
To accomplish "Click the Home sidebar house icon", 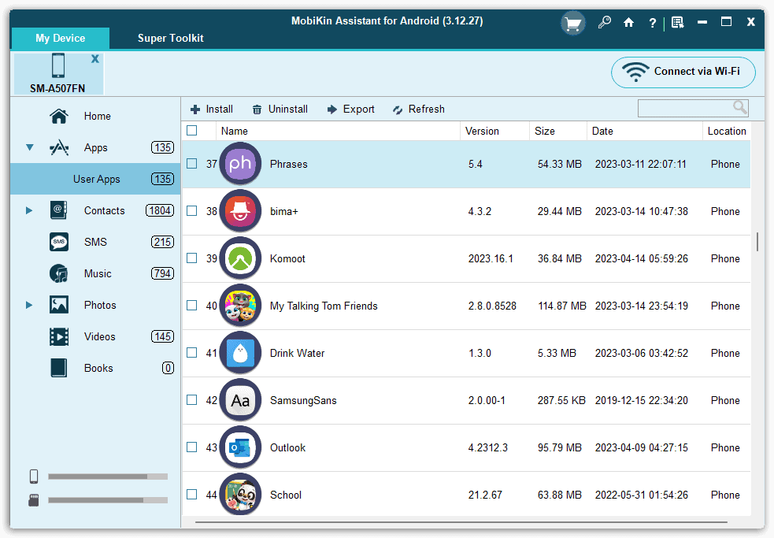I will [x=59, y=116].
